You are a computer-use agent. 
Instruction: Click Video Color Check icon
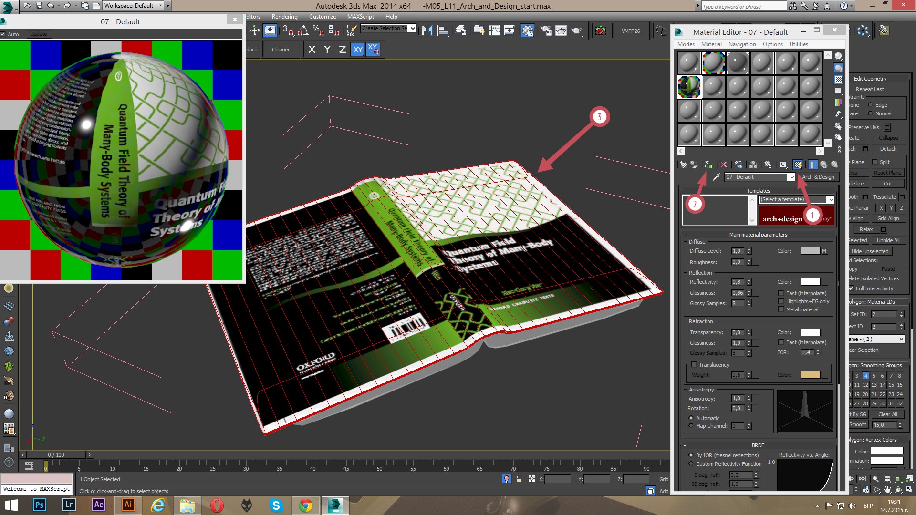pos(838,102)
